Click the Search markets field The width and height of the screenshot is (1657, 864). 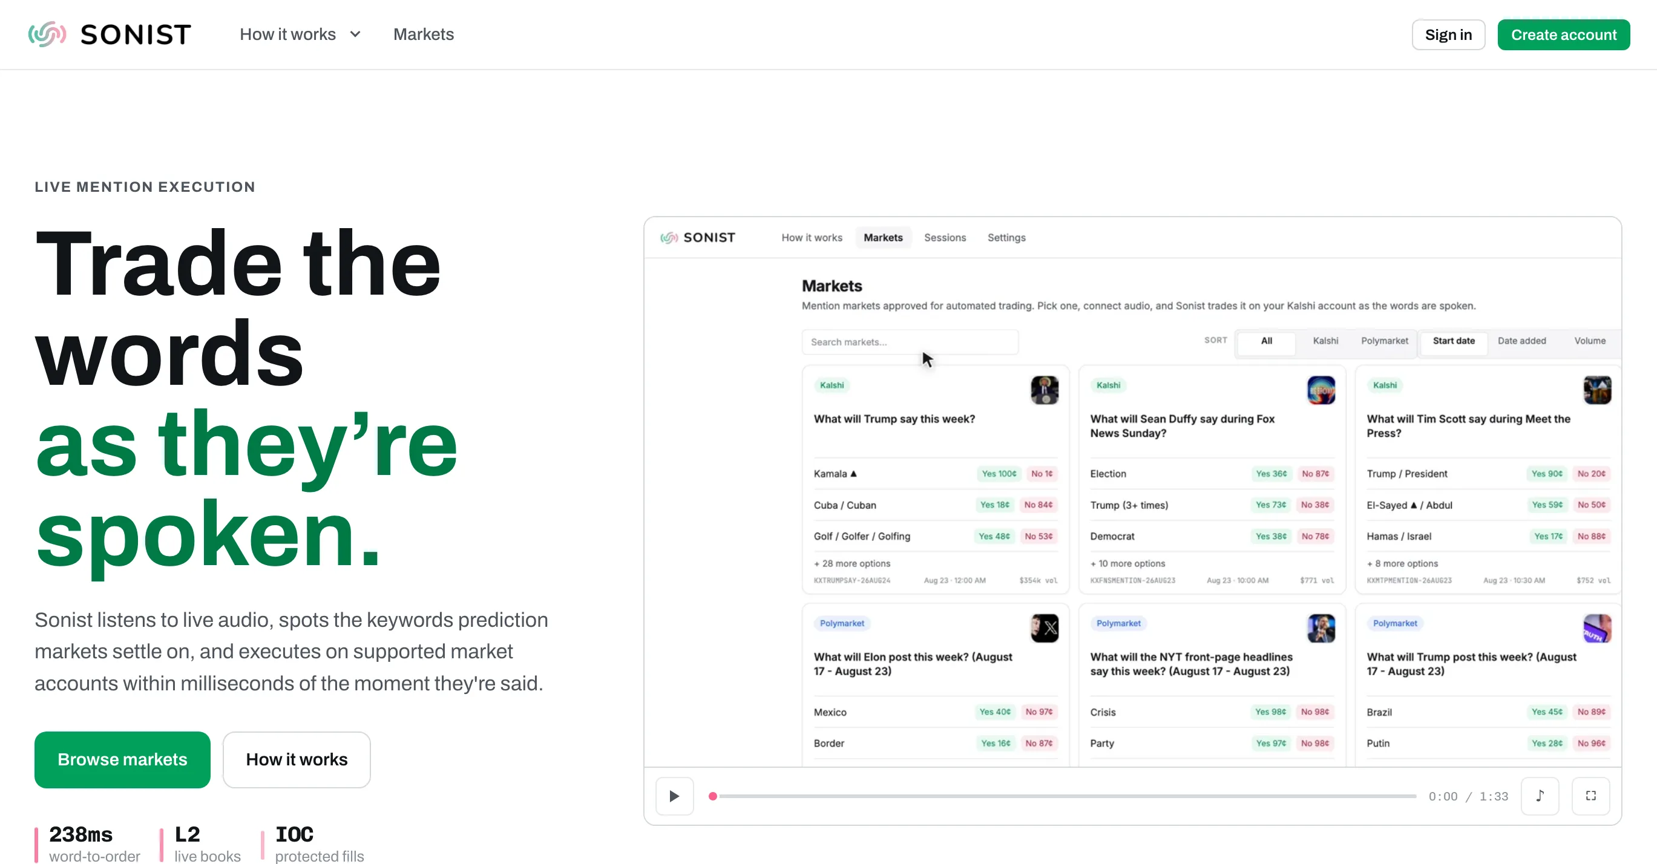910,341
